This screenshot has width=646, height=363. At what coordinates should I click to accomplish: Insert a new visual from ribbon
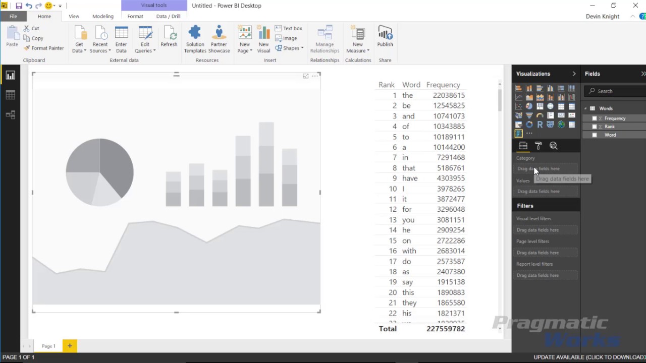pyautogui.click(x=263, y=39)
